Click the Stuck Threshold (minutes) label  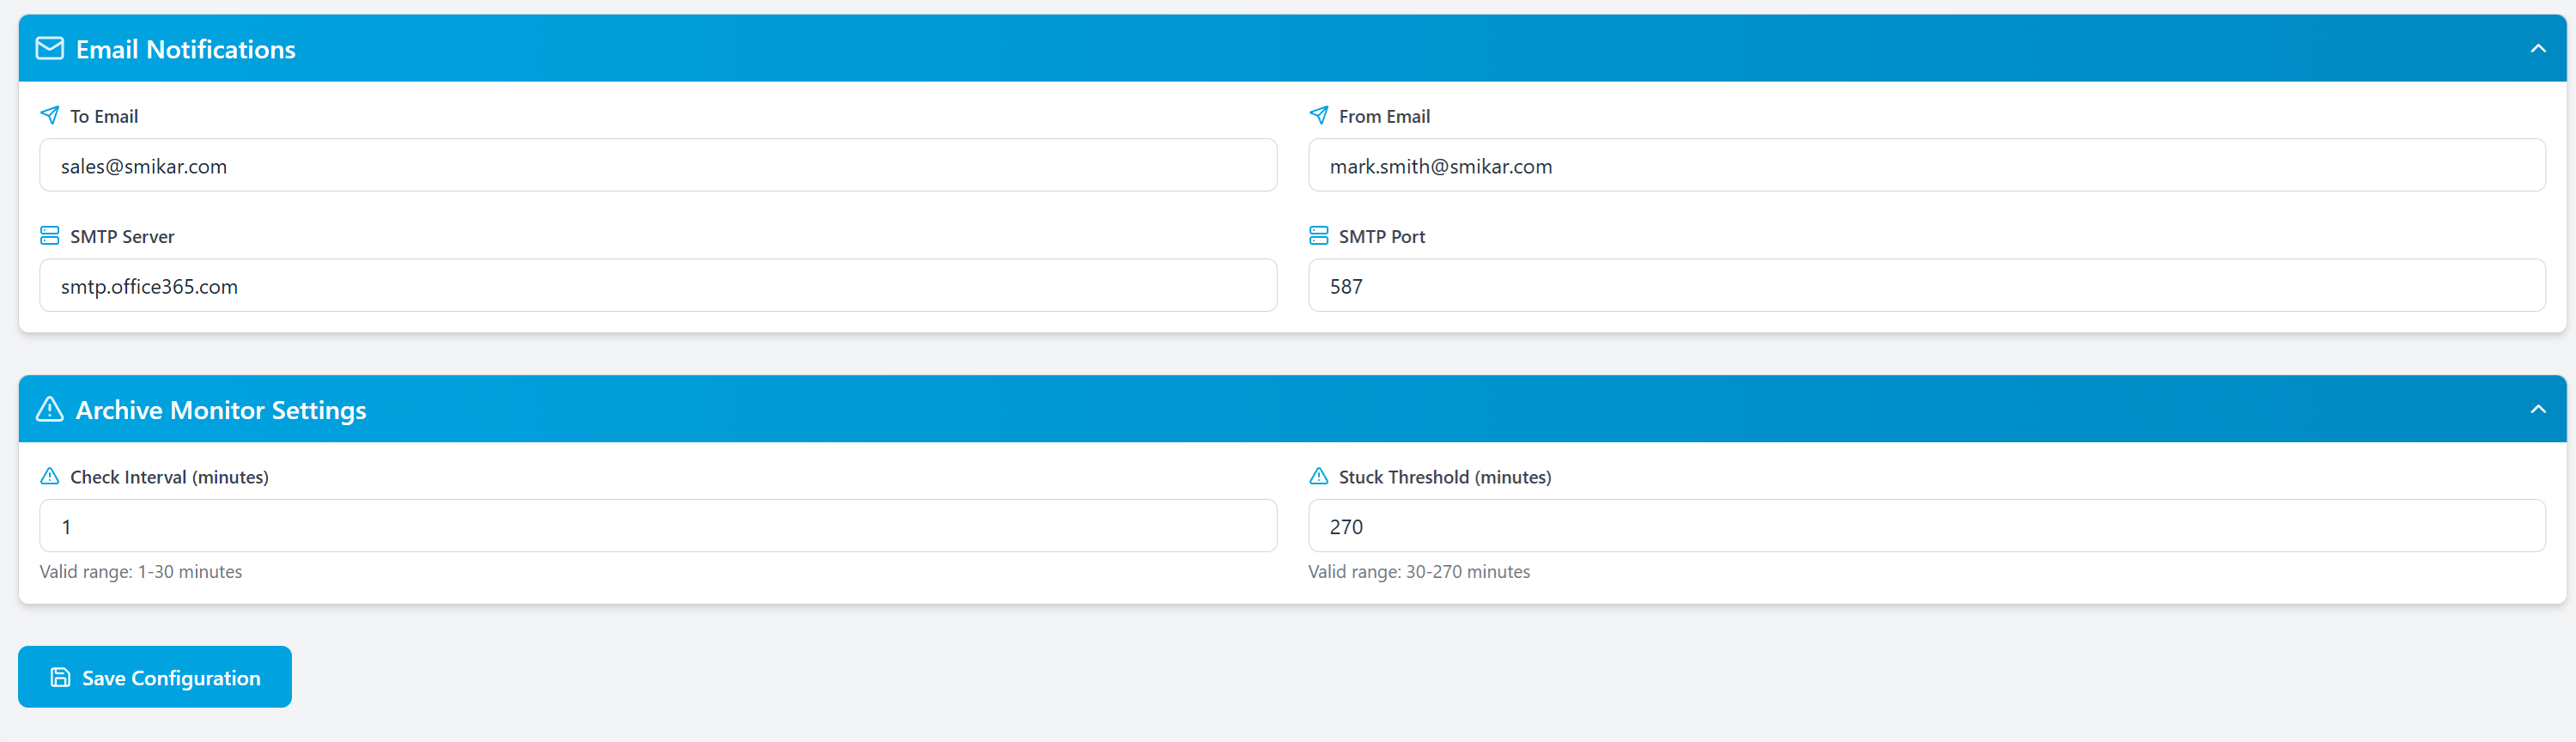[1445, 477]
